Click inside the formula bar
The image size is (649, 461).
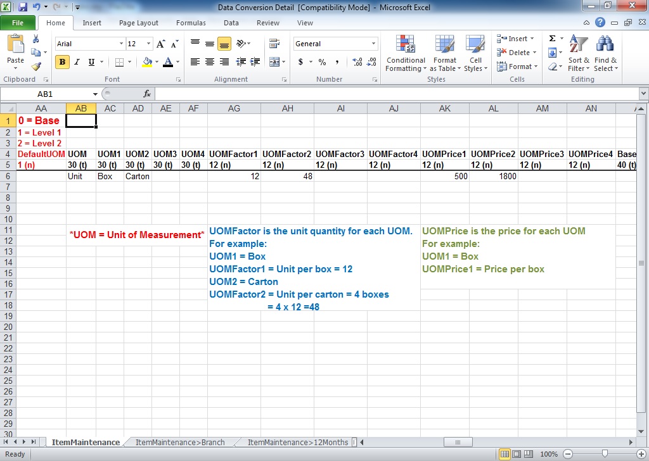coord(393,94)
